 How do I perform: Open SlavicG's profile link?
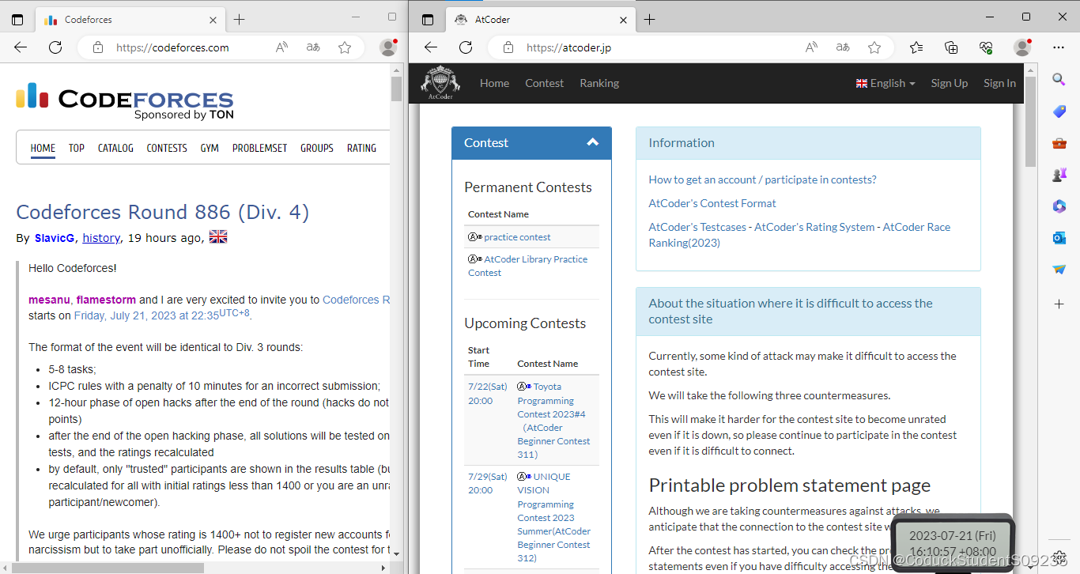tap(55, 238)
